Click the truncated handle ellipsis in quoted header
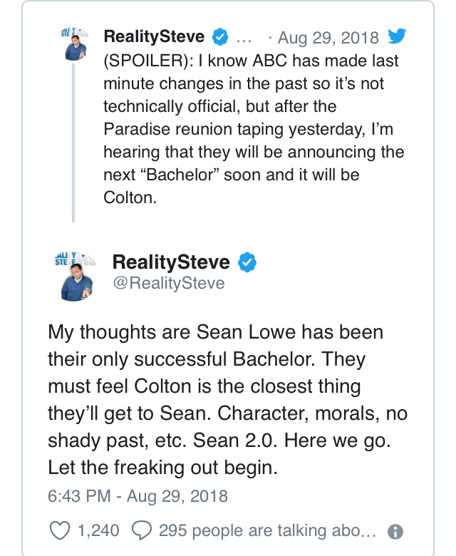 (x=243, y=37)
